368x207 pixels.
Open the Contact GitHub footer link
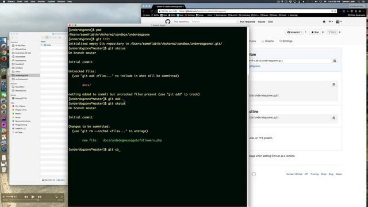tap(294, 174)
